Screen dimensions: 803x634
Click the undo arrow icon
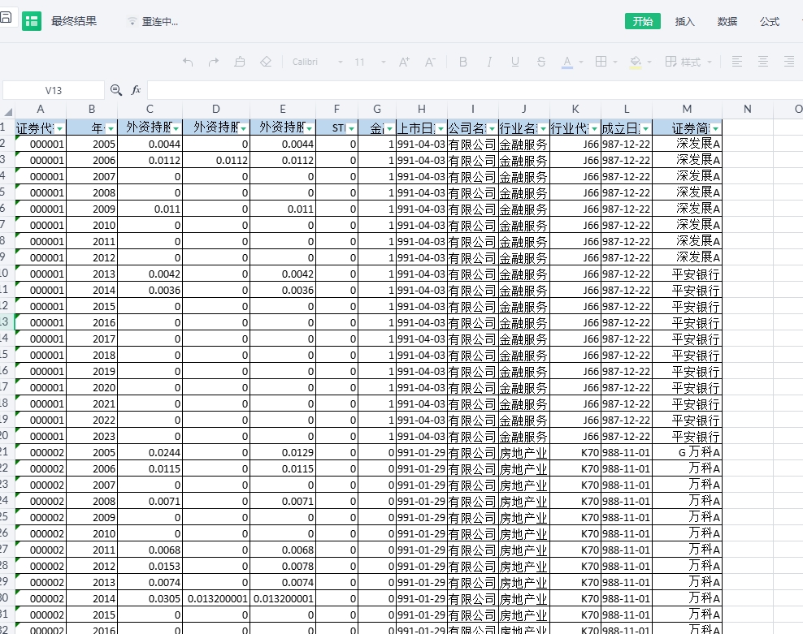[x=188, y=62]
